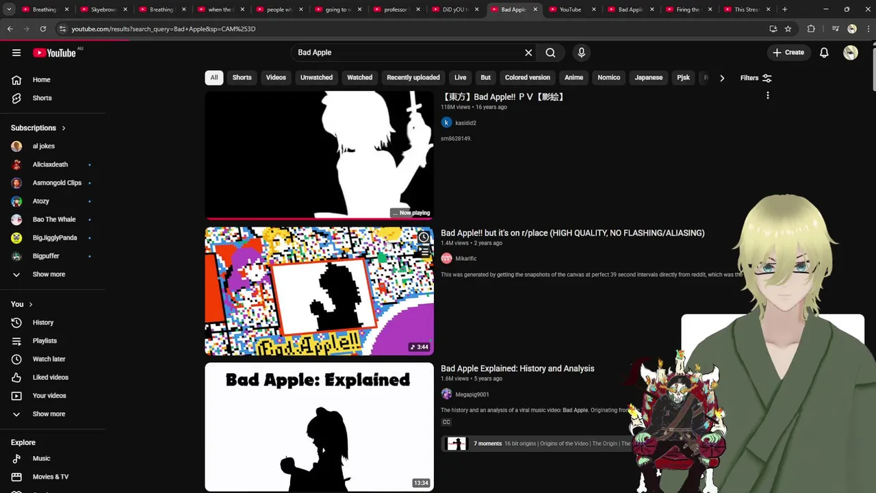Open Bad Apple on r/place video title
The image size is (876, 493).
click(572, 233)
